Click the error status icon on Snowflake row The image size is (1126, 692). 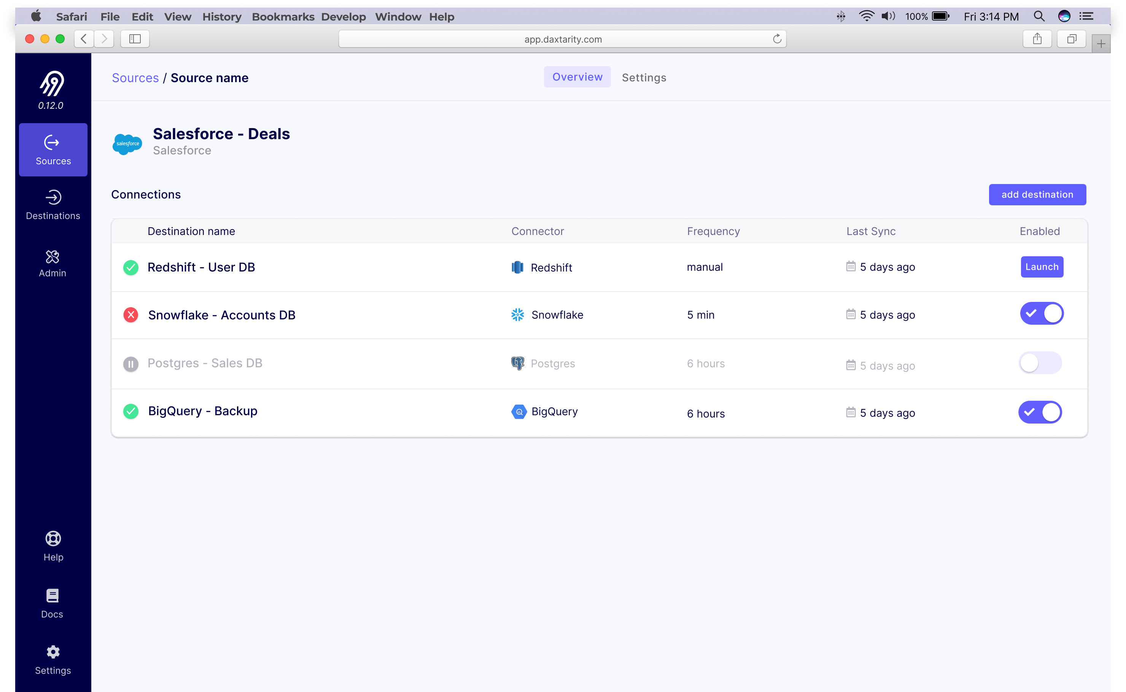tap(131, 314)
